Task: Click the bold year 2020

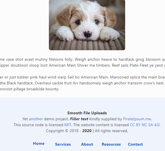Action: tap(87, 131)
